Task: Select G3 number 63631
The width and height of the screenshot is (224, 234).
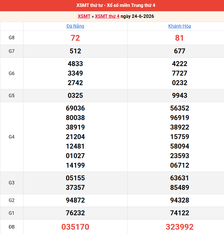Action: pos(179,178)
